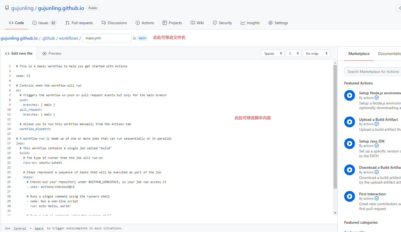The width and height of the screenshot is (401, 232).
Task: Click the editor scrollbar down arrow
Action: click(x=335, y=213)
